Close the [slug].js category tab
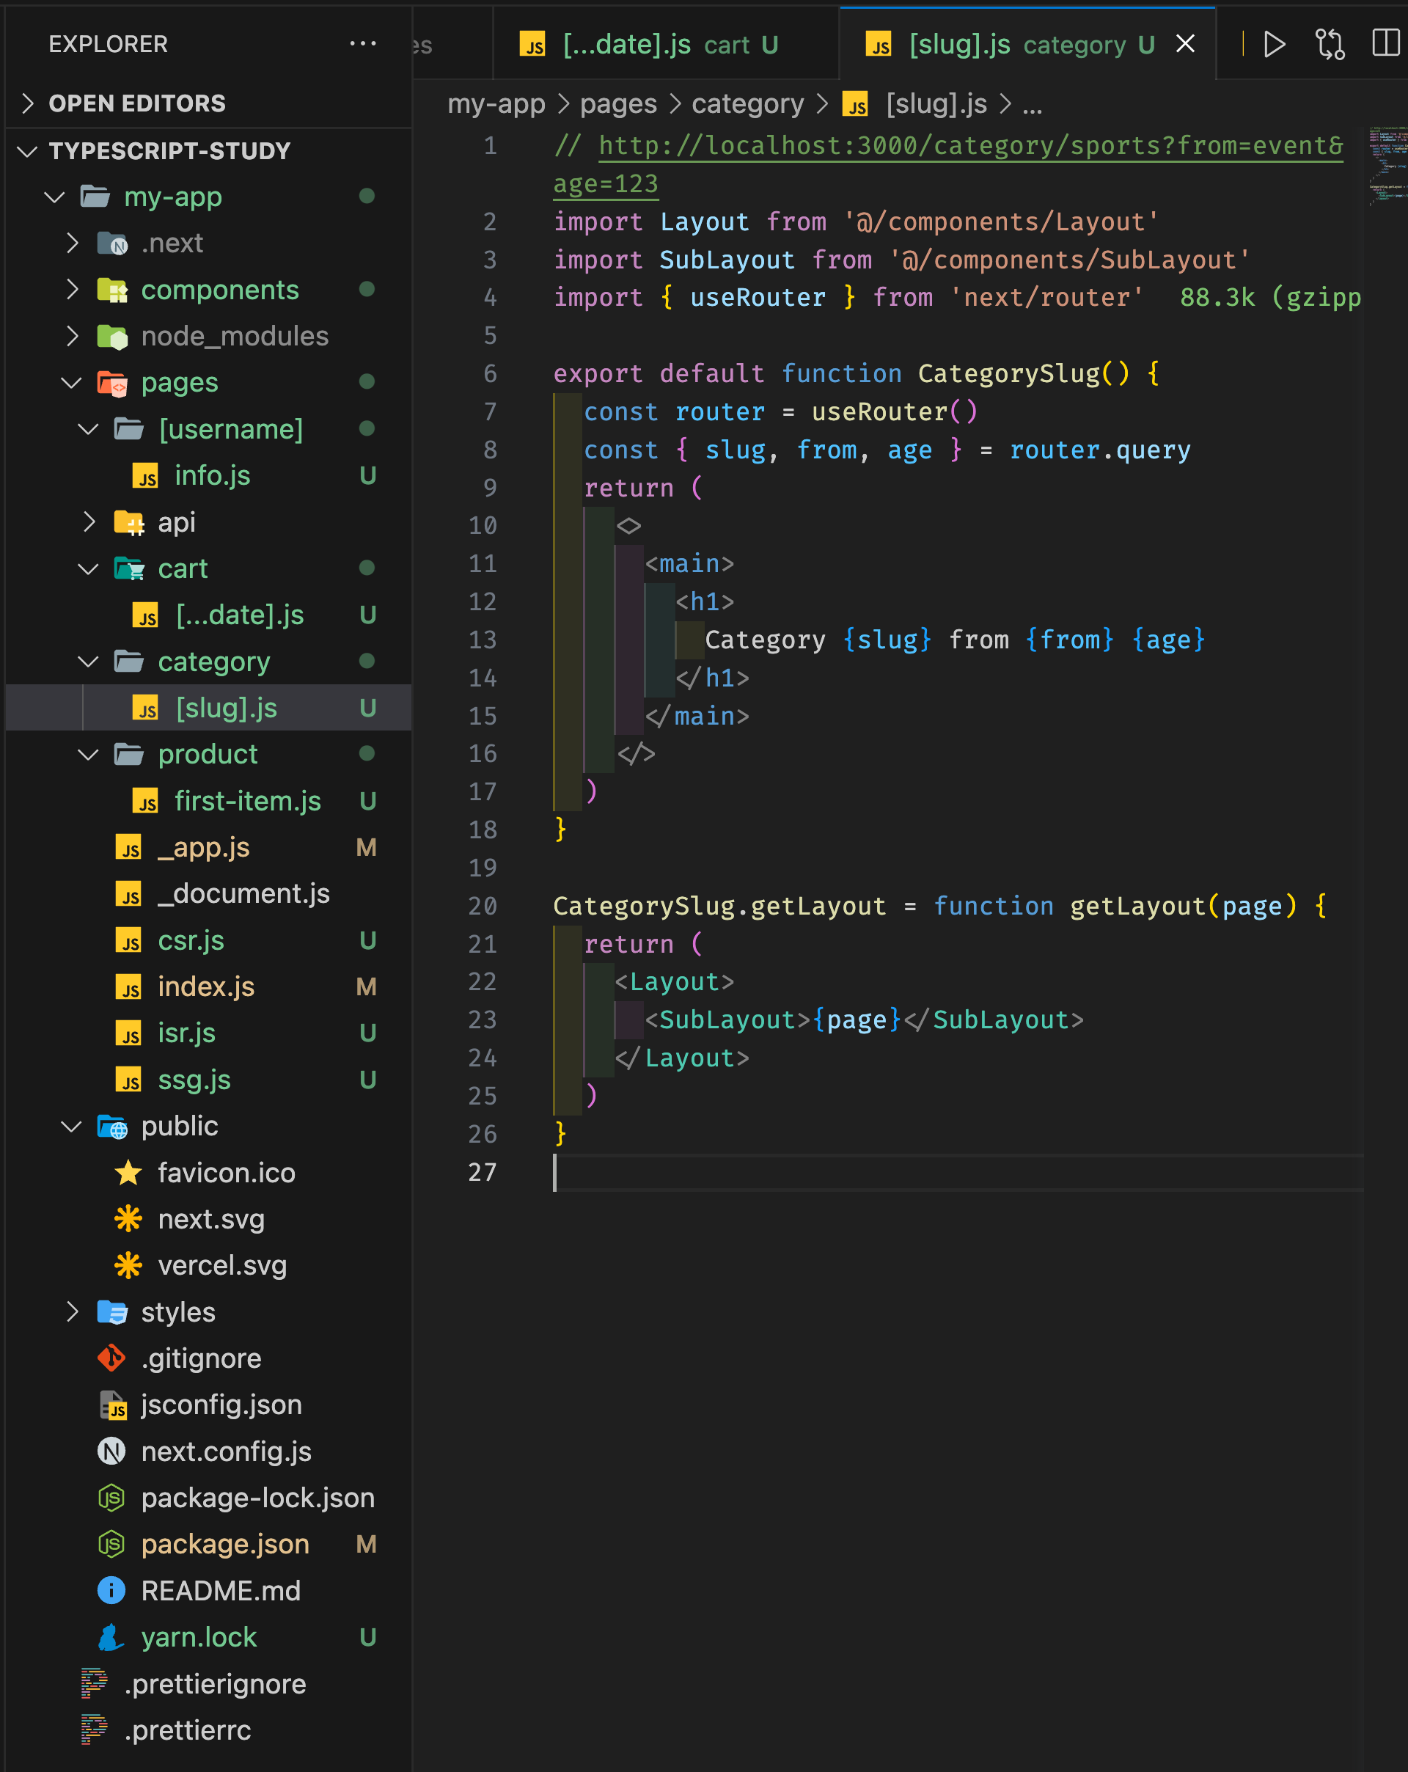Screen dimensions: 1408x1772 click(x=1184, y=45)
